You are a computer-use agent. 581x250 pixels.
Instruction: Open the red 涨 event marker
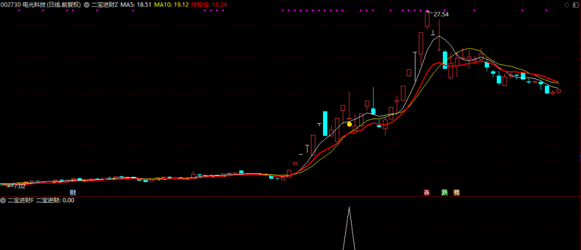[x=426, y=192]
